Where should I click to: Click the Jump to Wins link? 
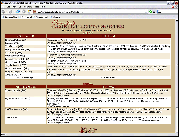(x=88, y=33)
